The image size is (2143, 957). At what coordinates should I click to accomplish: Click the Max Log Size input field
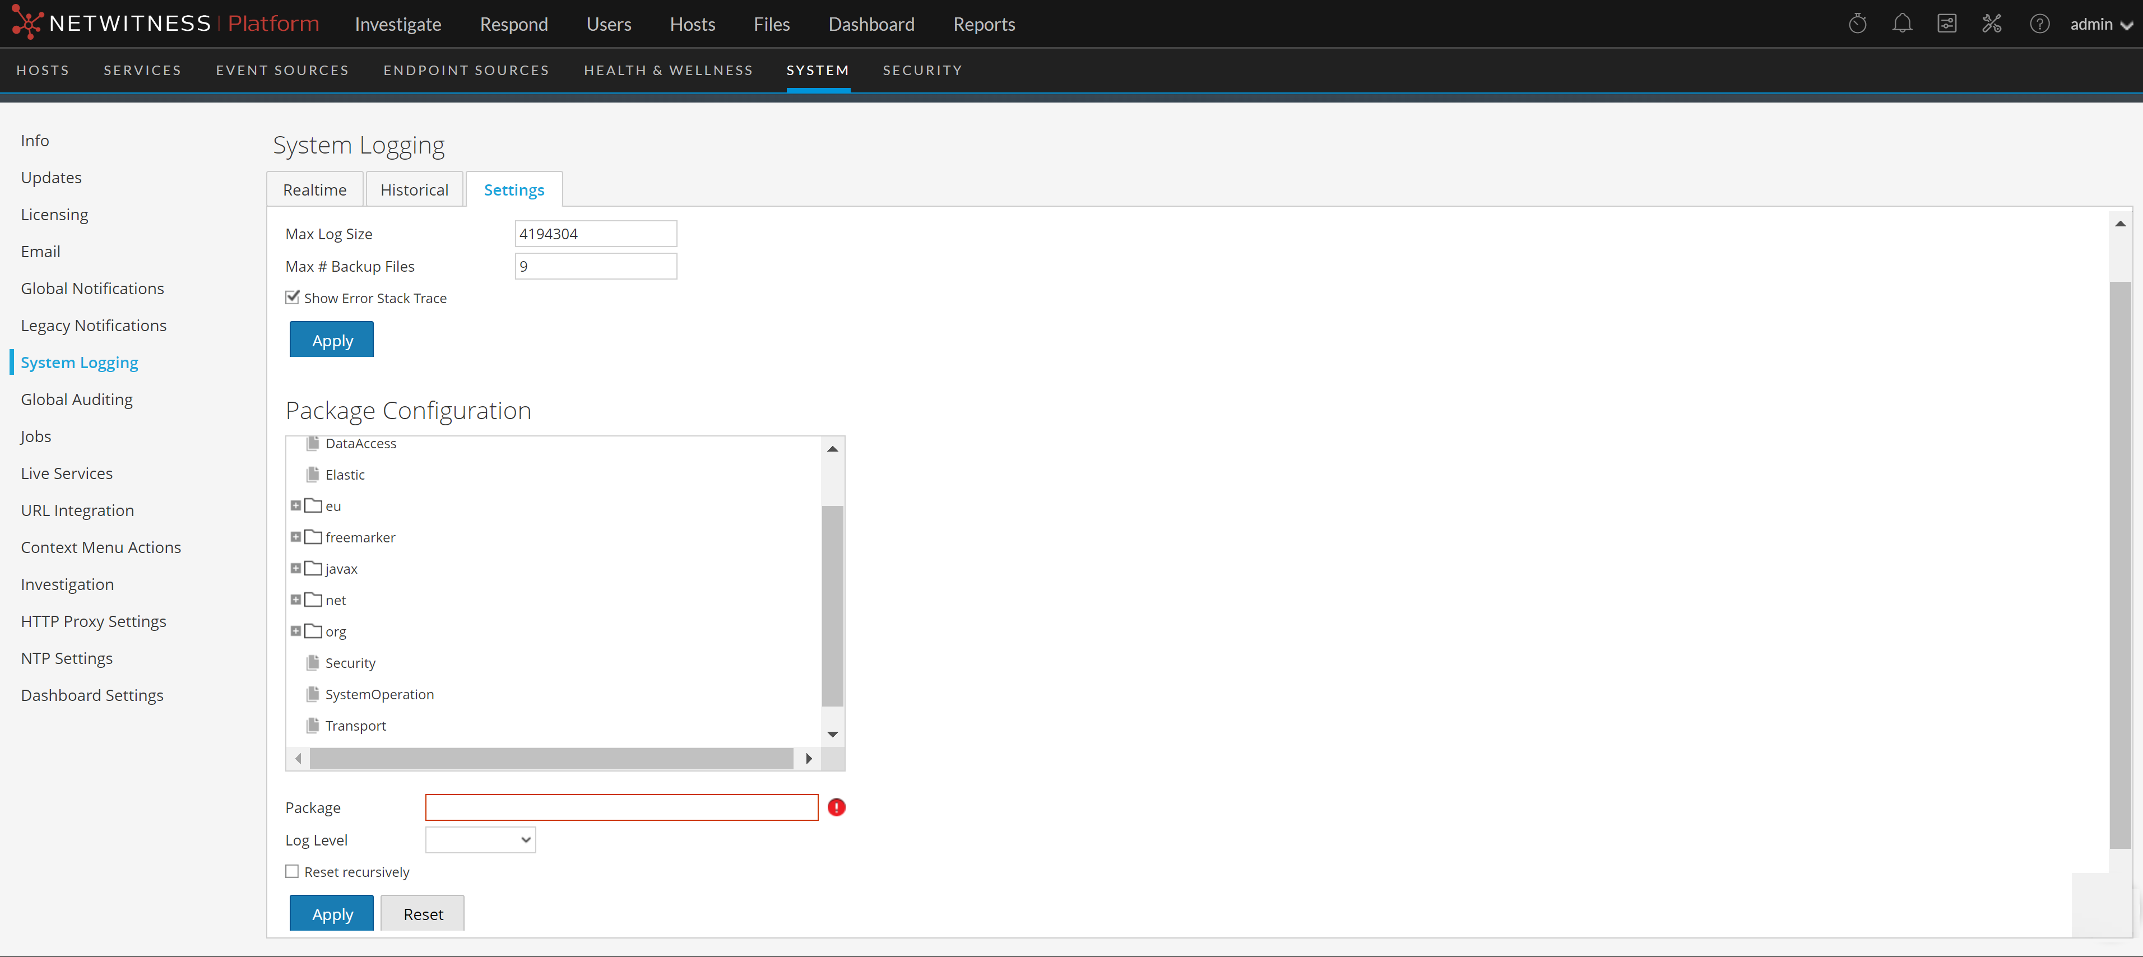(595, 234)
